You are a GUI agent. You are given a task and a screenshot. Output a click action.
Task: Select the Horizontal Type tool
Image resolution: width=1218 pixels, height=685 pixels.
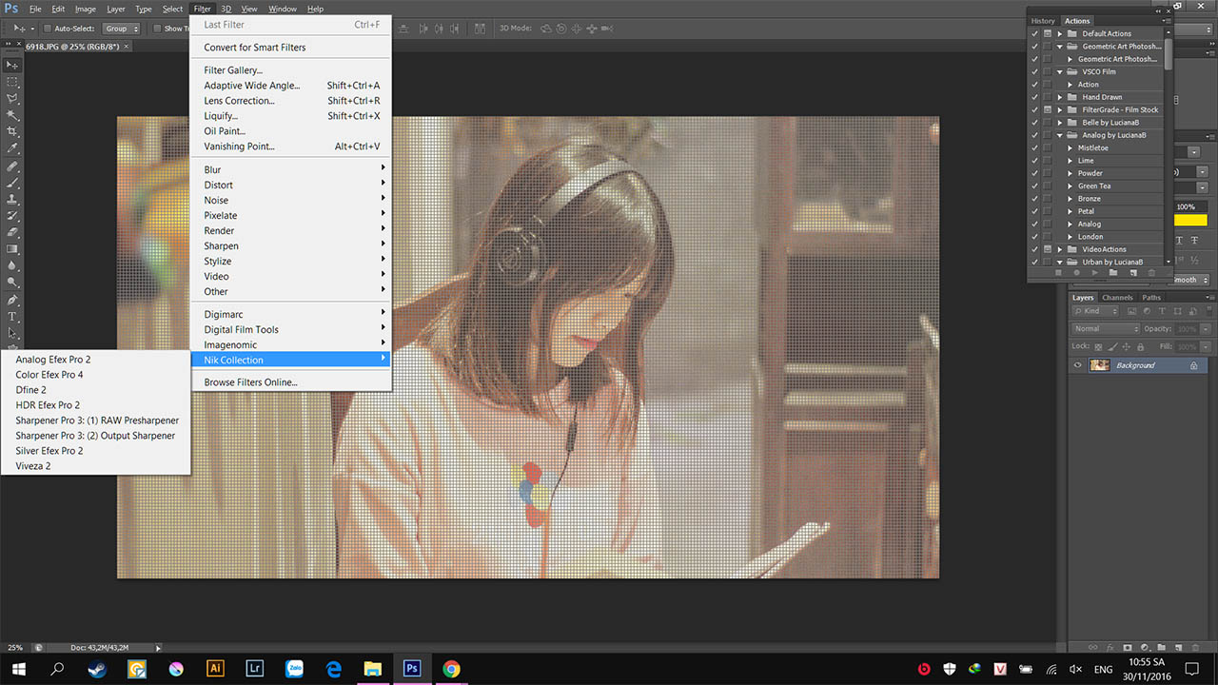pyautogui.click(x=12, y=317)
